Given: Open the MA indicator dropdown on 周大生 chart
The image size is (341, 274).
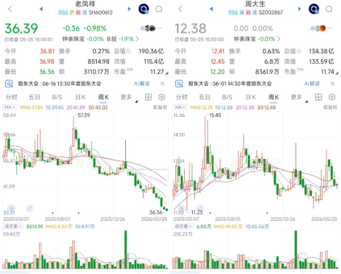Looking at the screenshot, I should pos(180,108).
